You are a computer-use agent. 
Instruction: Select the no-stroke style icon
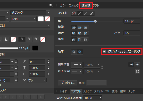[x=74, y=13]
